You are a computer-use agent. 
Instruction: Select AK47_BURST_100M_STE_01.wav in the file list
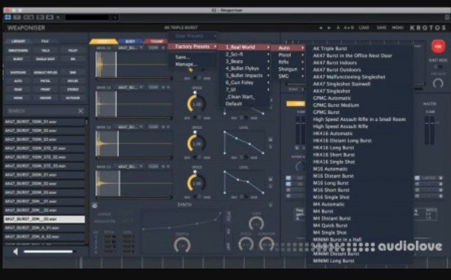coord(44,148)
